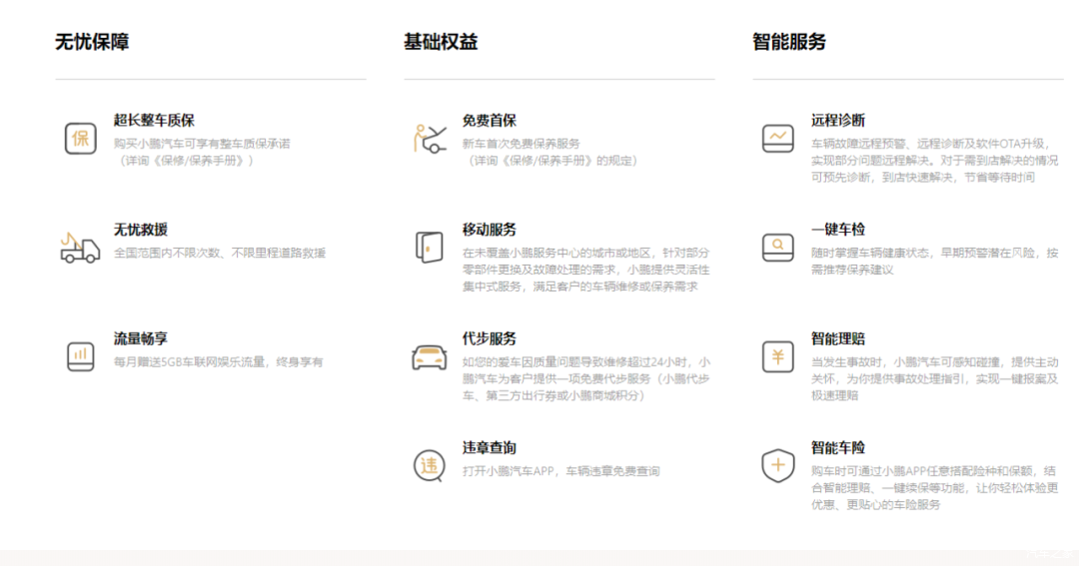Select the 基础权益 section heading

click(x=441, y=42)
